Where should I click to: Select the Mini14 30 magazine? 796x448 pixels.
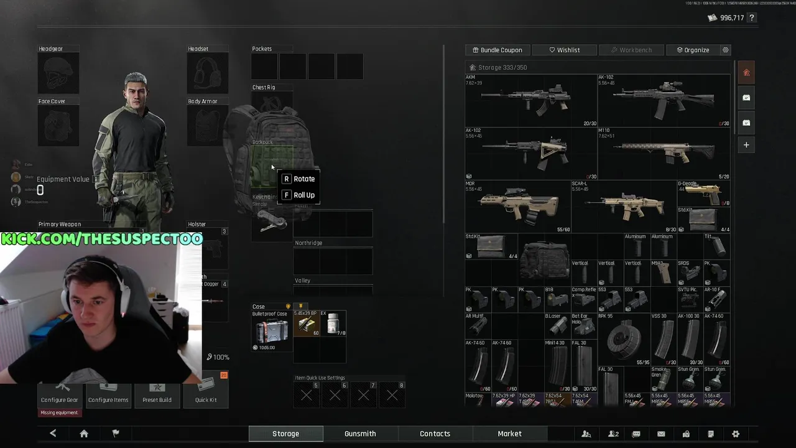click(x=557, y=366)
